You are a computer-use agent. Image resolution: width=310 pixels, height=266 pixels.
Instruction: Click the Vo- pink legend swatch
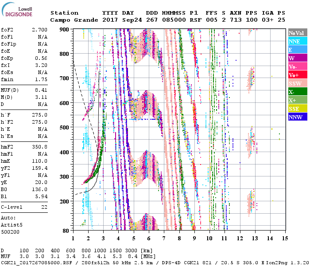point(297,67)
